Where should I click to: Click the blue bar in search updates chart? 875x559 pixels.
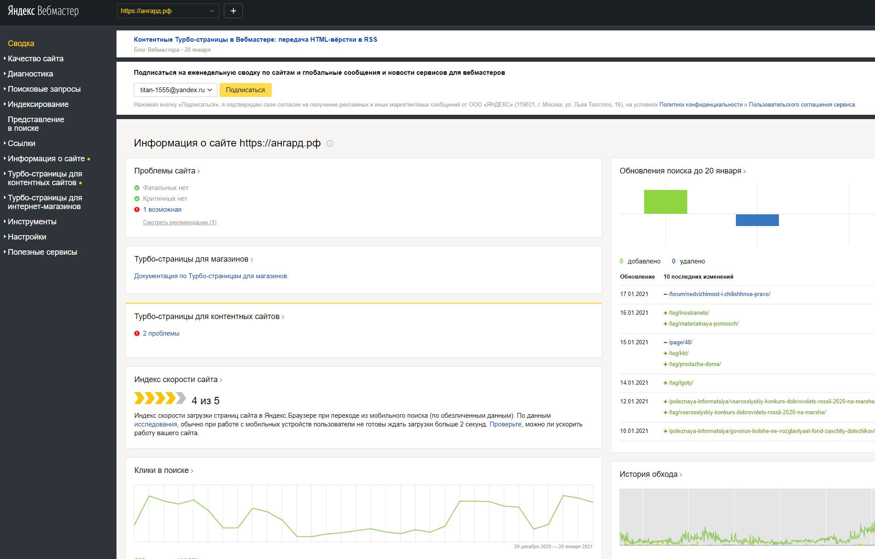[x=757, y=220]
